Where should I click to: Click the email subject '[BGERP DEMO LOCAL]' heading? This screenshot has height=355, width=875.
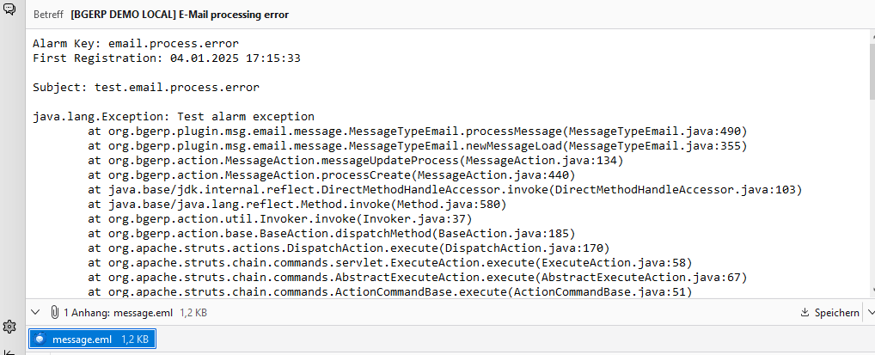pyautogui.click(x=180, y=15)
